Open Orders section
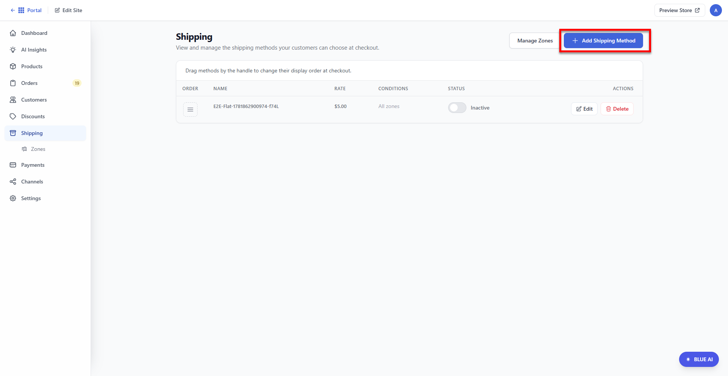The image size is (728, 376). (45, 83)
